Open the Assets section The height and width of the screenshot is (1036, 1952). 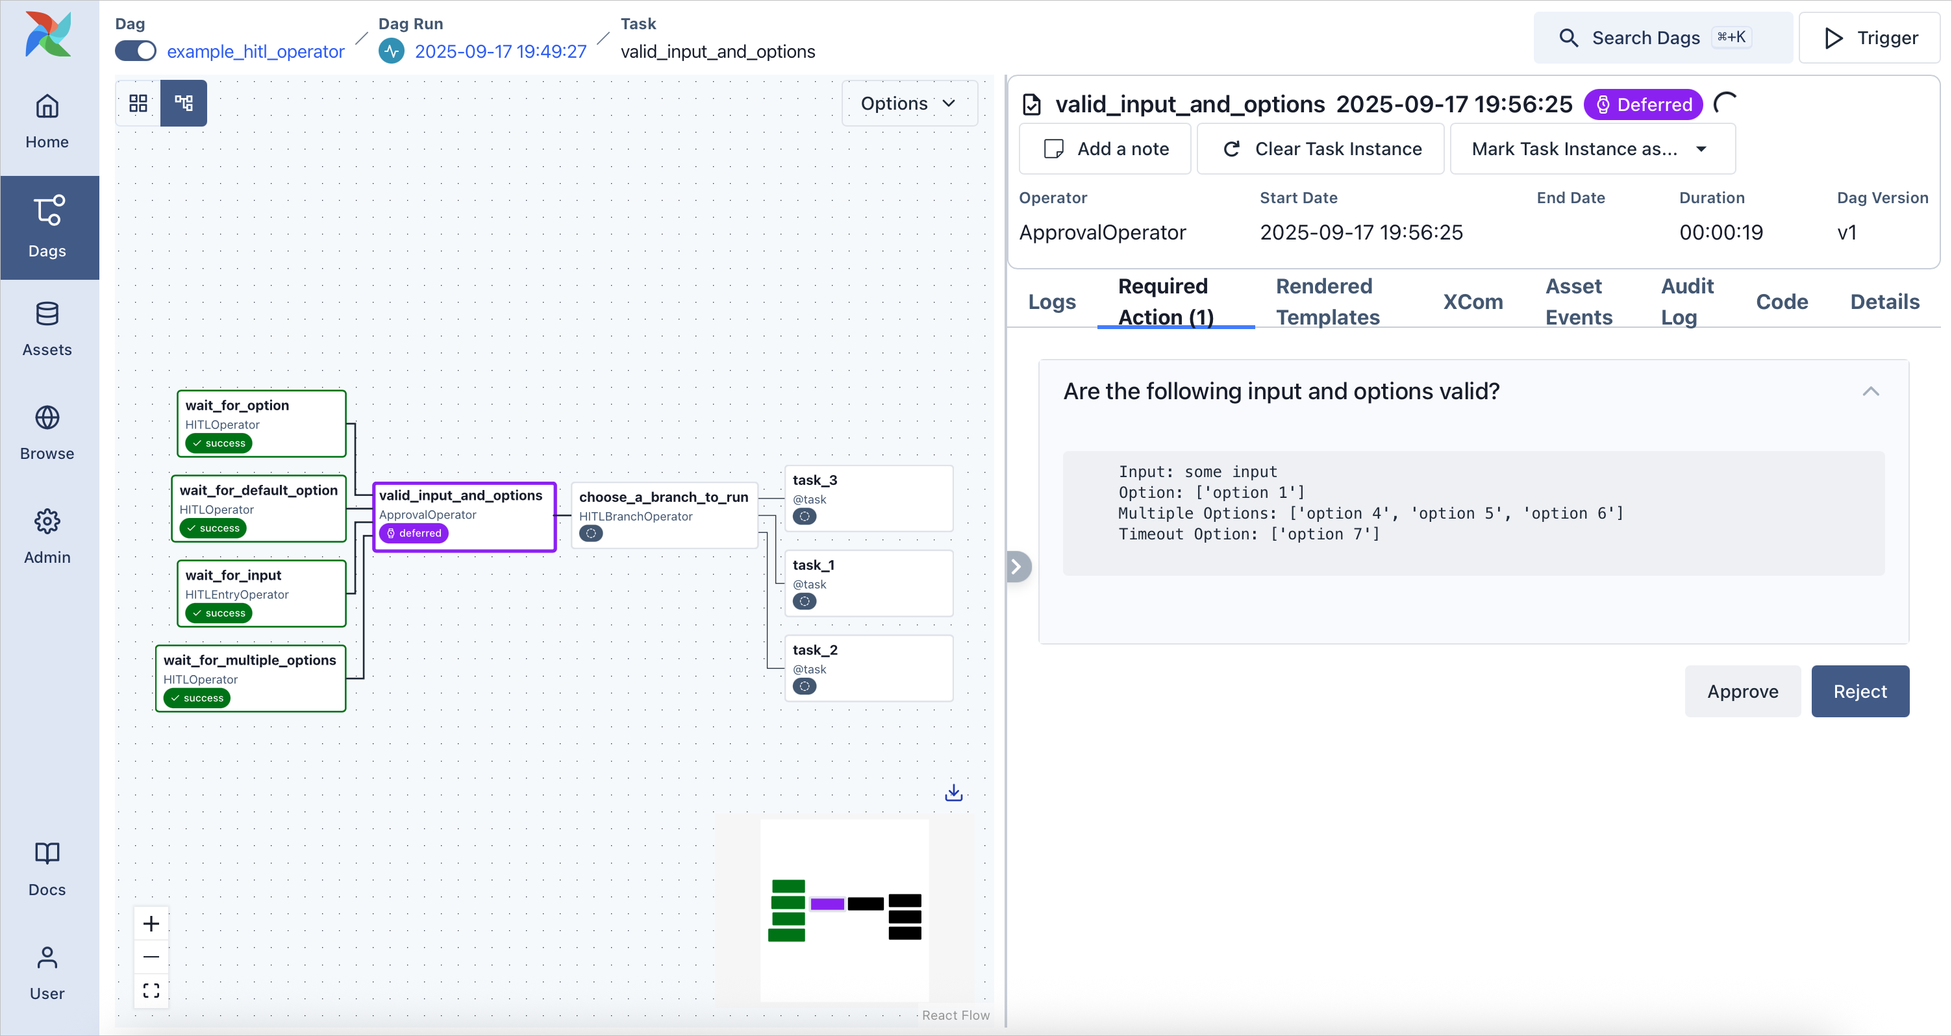(x=47, y=328)
